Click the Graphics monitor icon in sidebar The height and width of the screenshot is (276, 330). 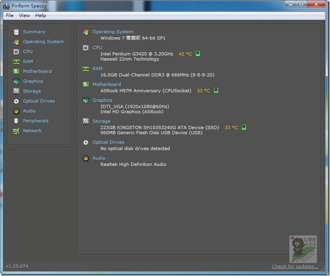(x=16, y=81)
